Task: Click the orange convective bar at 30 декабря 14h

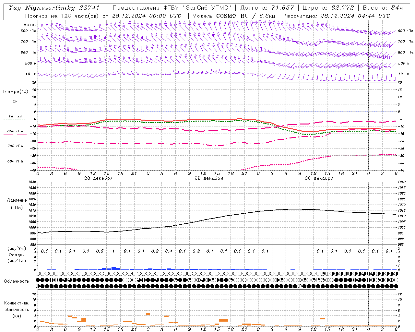Action: coord(323,318)
